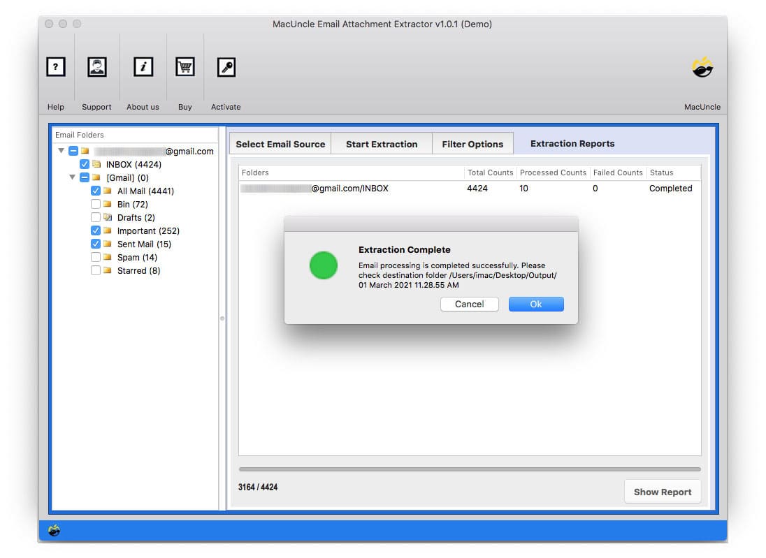Screen dimensions: 766x558
Task: Click the Processed Counts column header
Action: [553, 172]
